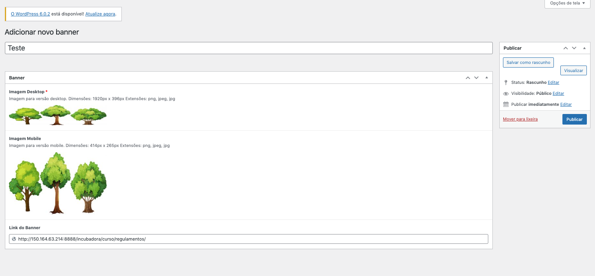Click Mover para lixeira link
The width and height of the screenshot is (595, 276).
tap(520, 119)
